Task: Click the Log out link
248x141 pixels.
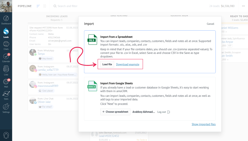Action: (162, 112)
